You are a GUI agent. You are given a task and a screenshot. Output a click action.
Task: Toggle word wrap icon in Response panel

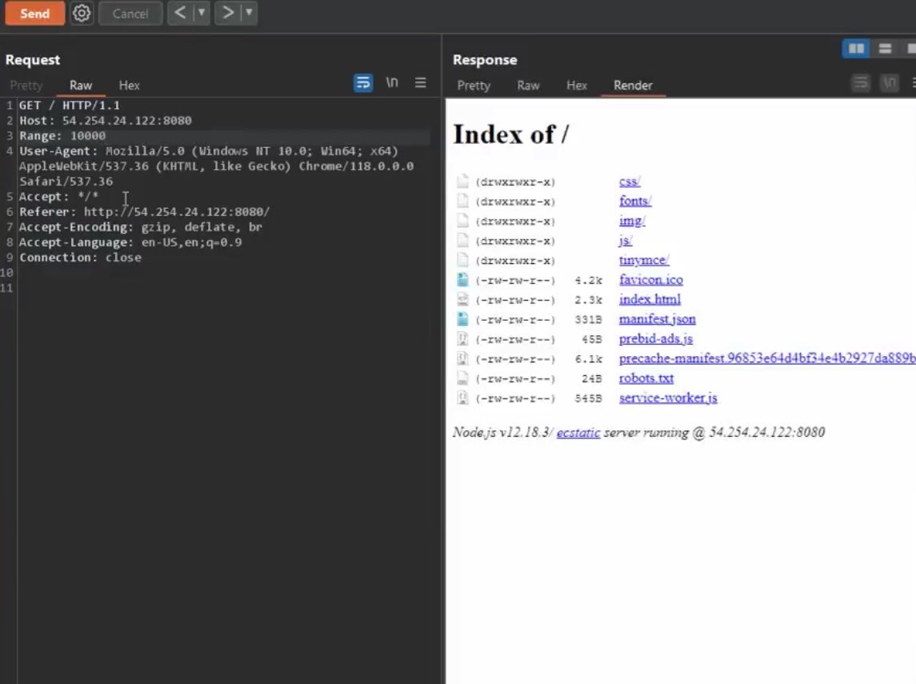861,83
